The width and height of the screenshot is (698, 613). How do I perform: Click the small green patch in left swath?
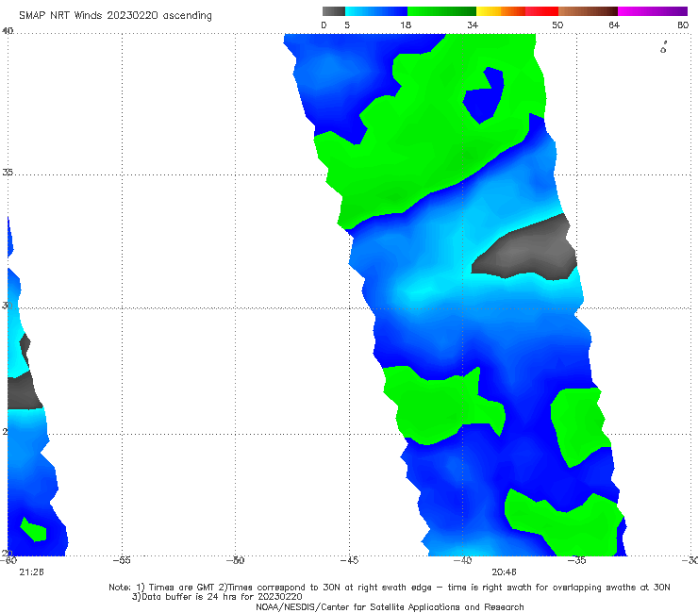33,530
